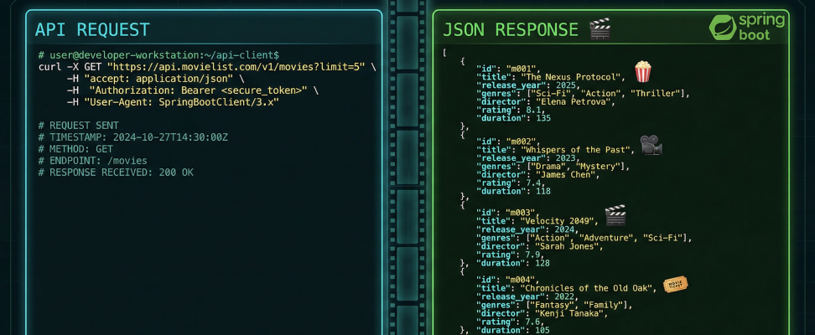The image size is (815, 335).
Task: Click the movie camera icon beside Whispers of the Past
Action: 651,145
